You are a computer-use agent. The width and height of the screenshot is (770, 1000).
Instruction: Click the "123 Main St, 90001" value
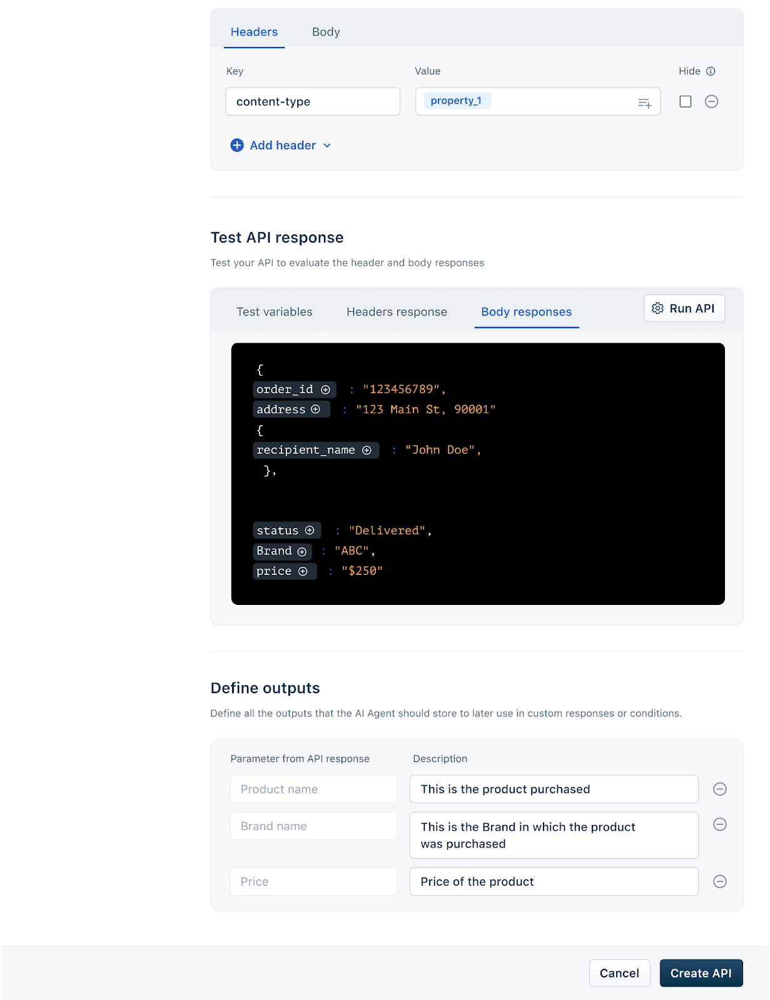coord(425,409)
